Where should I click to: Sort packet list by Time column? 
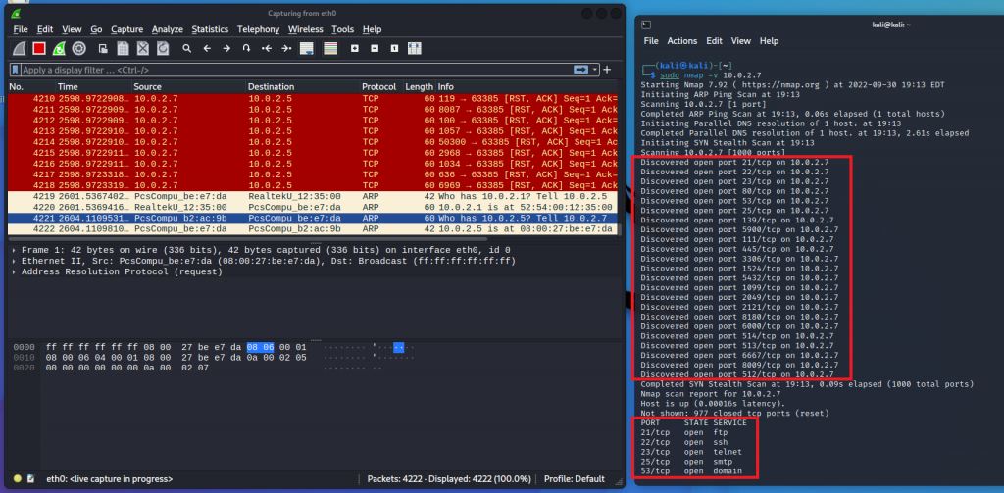pyautogui.click(x=93, y=86)
